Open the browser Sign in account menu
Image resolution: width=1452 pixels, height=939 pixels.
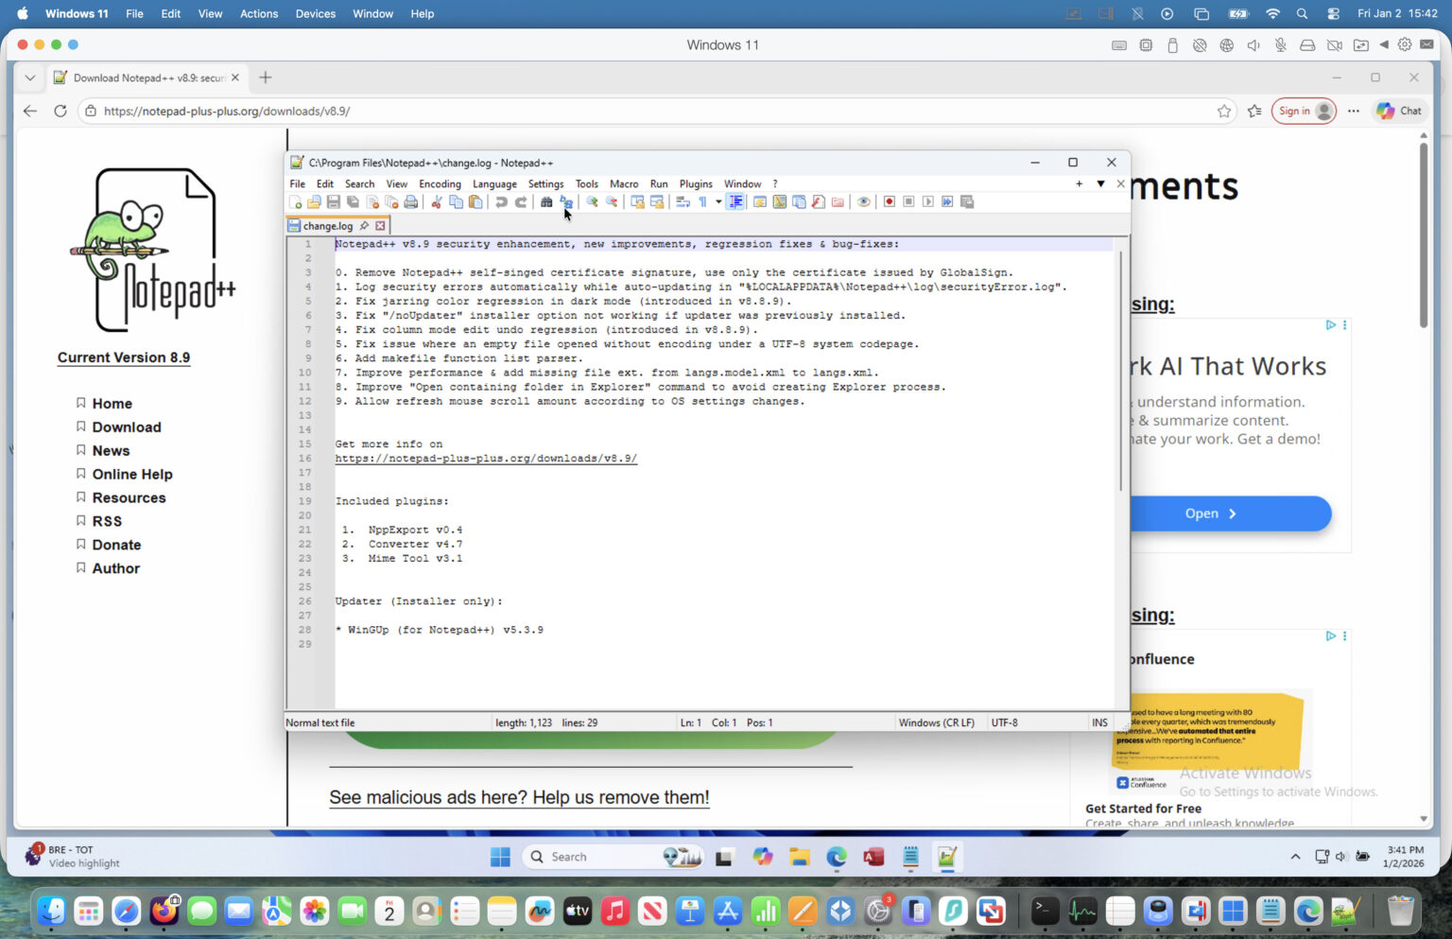click(1304, 111)
